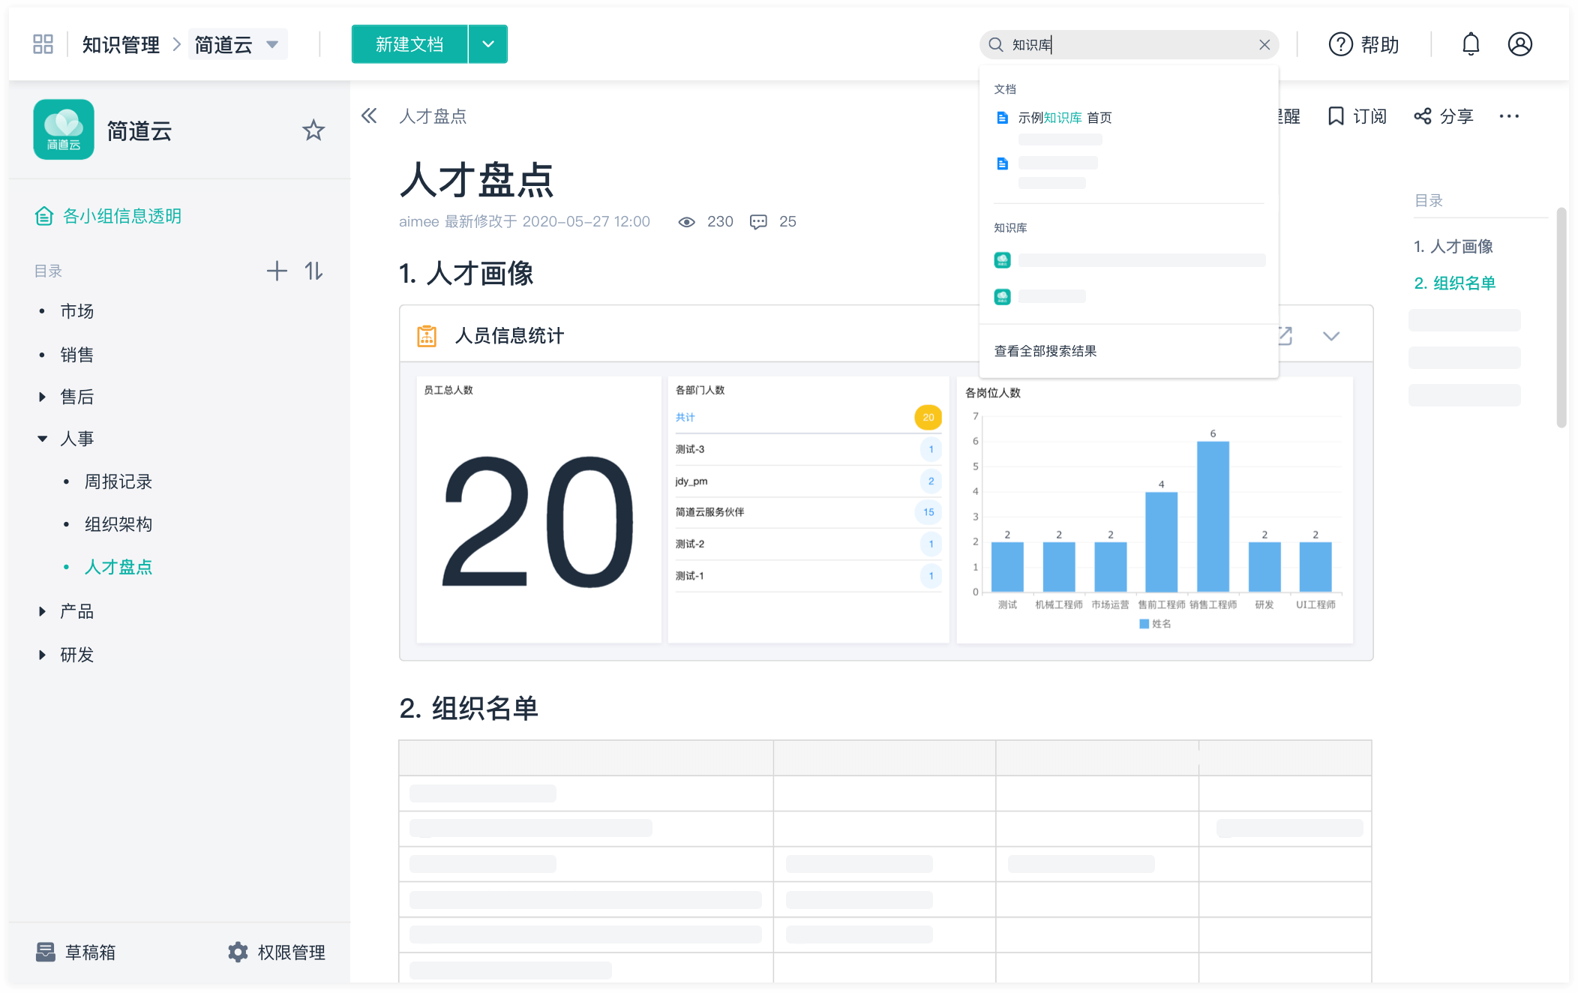Screen dimensions: 1578x993
Task: Expand the 售后 tree node
Action: (x=43, y=396)
